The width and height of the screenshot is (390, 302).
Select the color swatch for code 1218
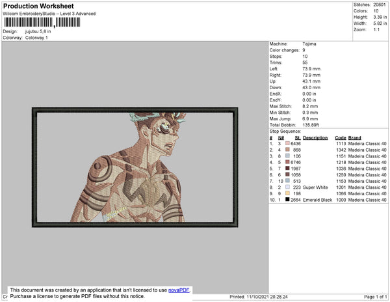click(x=287, y=162)
